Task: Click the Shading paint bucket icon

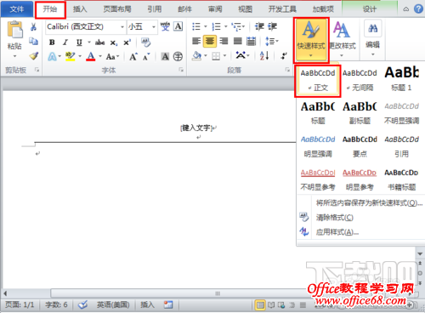Action: pyautogui.click(x=196, y=56)
